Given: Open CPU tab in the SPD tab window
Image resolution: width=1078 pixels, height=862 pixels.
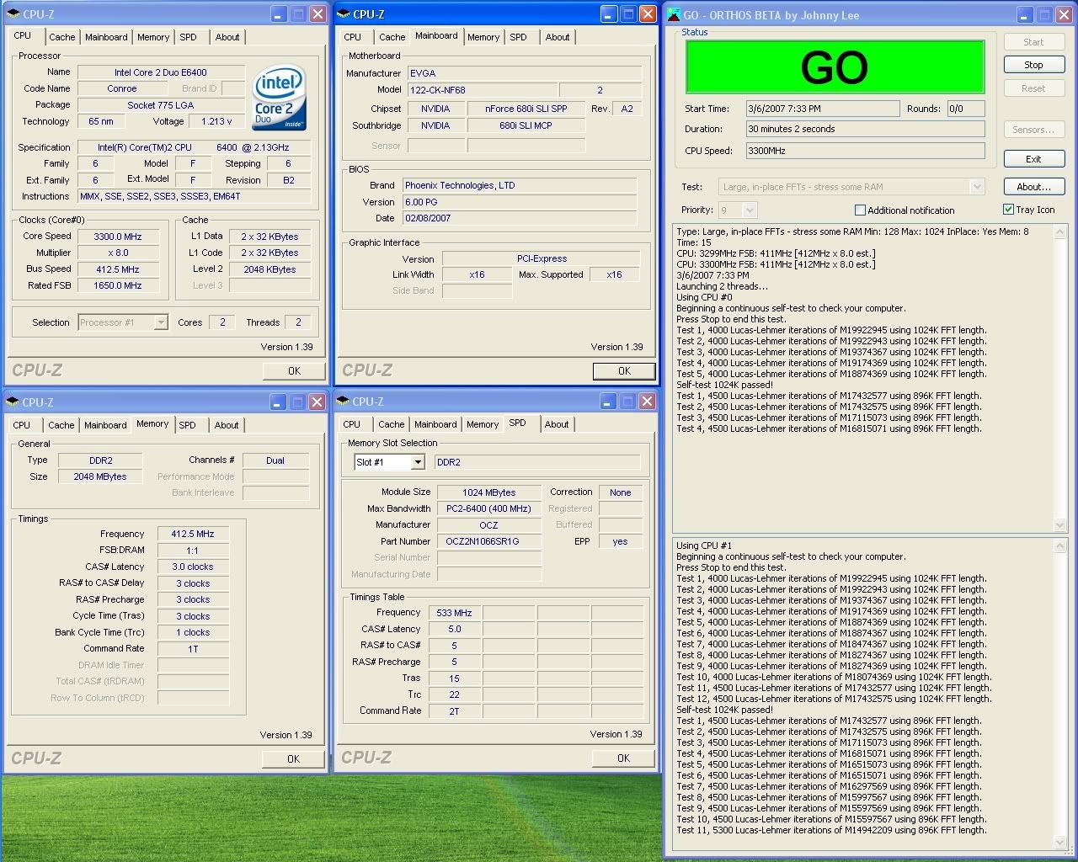Looking at the screenshot, I should pyautogui.click(x=352, y=424).
